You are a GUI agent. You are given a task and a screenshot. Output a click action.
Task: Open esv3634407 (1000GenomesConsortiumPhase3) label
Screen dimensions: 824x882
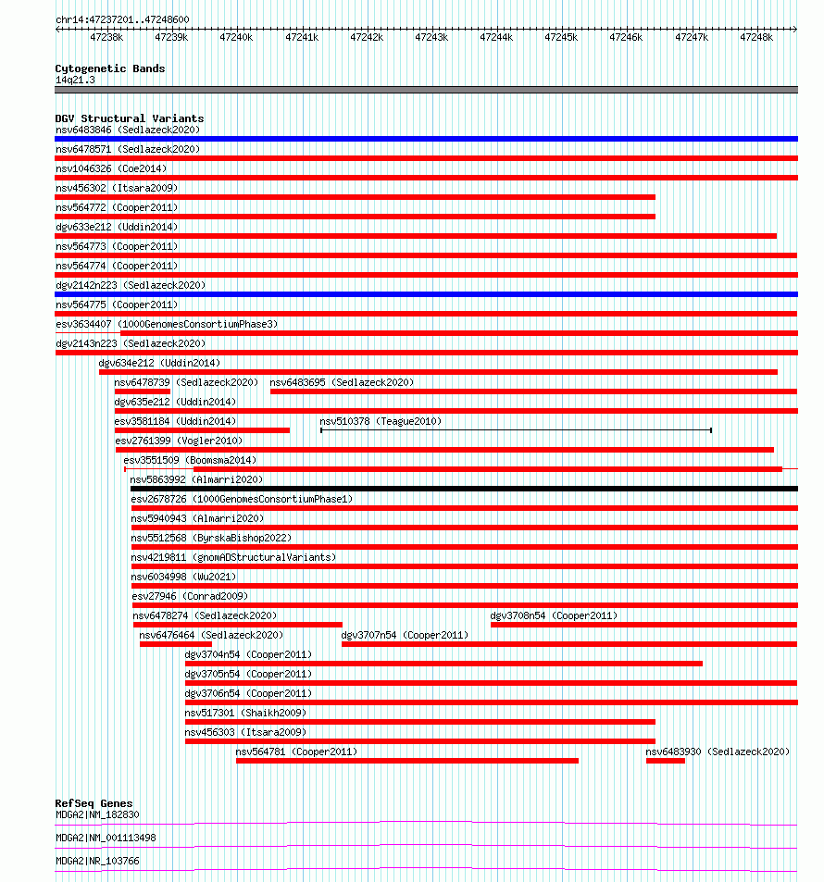pos(167,324)
